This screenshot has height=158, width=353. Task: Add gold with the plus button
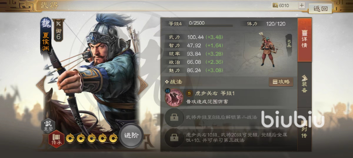coord(302,5)
